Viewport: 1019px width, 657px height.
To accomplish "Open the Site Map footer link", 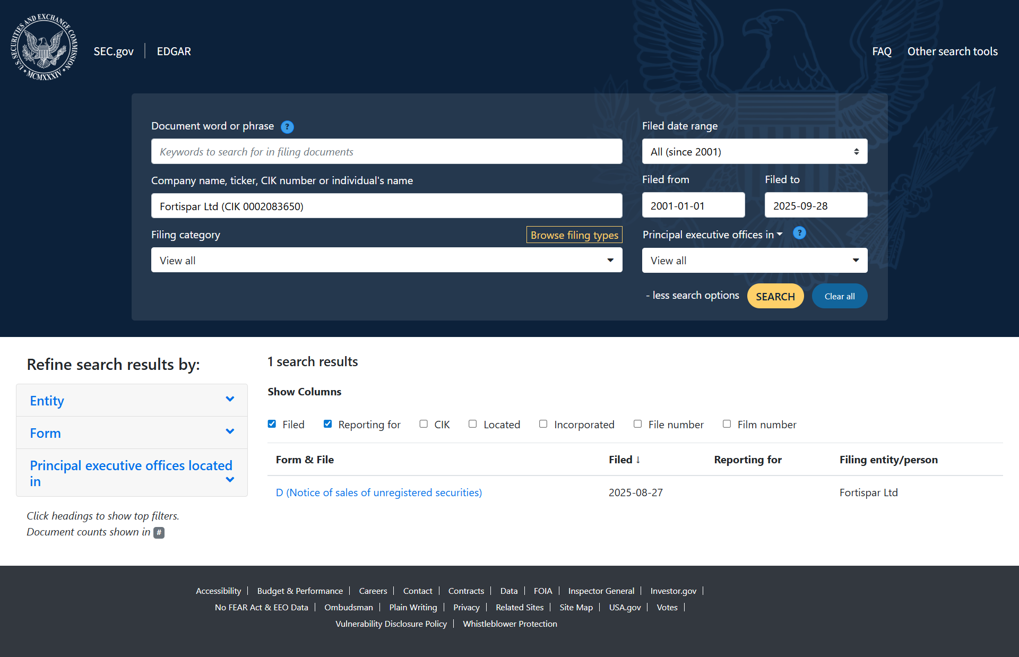I will click(576, 608).
